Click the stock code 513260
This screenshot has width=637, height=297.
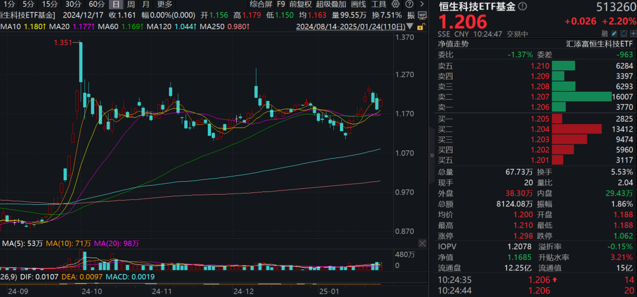(615, 6)
